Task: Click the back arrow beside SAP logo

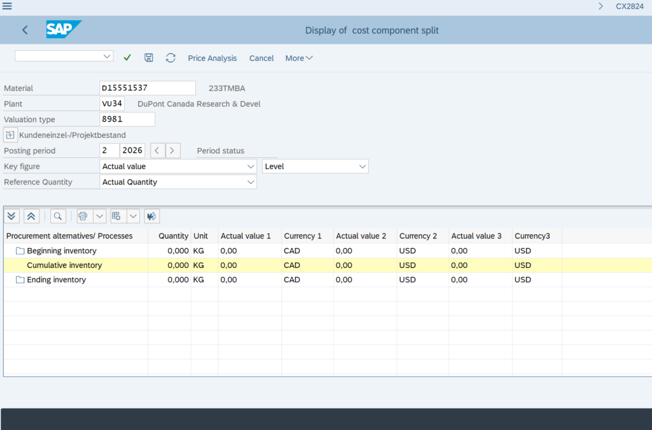Action: pos(25,30)
